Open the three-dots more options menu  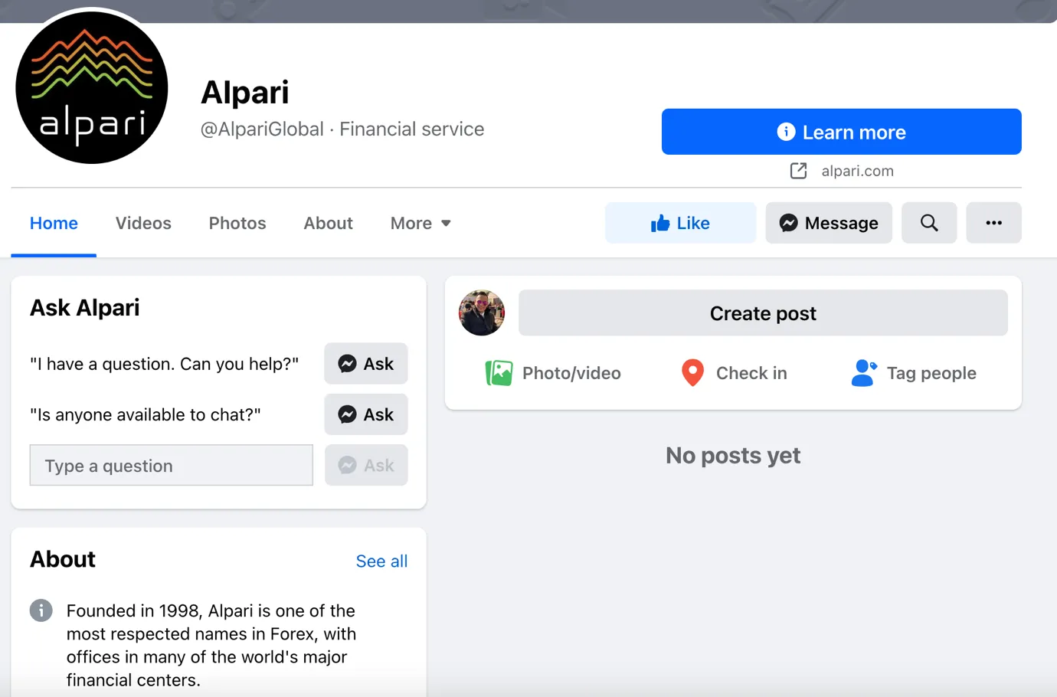[993, 223]
